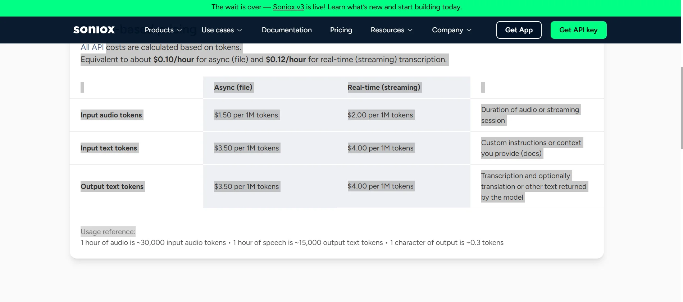
Task: Select the Input text tokens row label
Action: (109, 148)
